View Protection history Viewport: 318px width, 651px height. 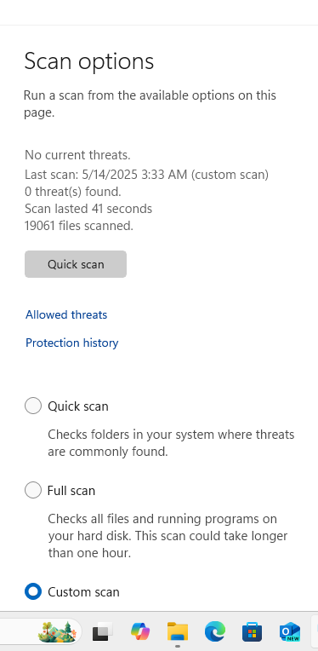(x=72, y=343)
